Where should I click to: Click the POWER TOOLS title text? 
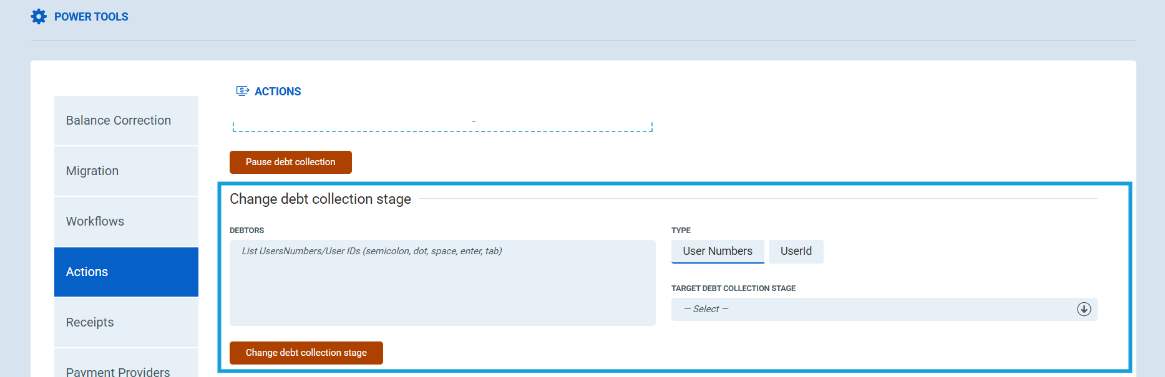click(x=91, y=17)
